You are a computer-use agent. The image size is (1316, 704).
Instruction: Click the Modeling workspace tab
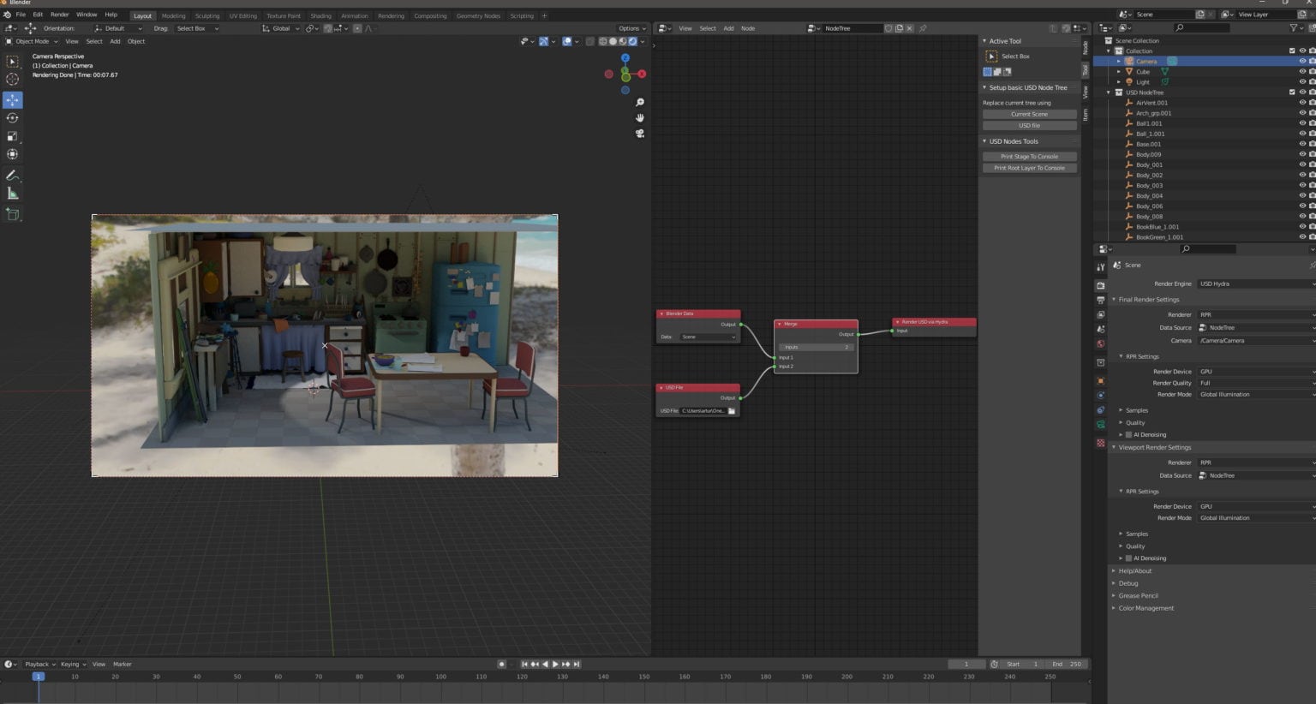pyautogui.click(x=173, y=15)
